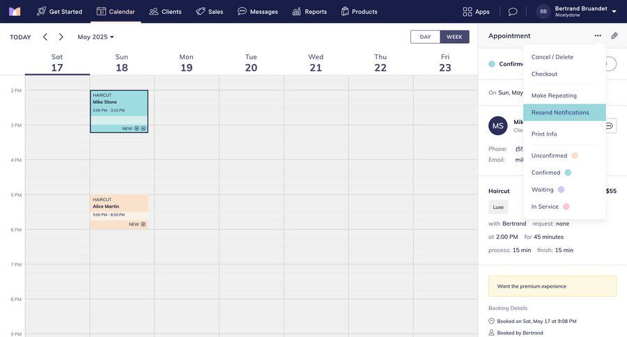Screen dimensions: 627x337
Task: Choose Checkout from appointment menu
Action: (564, 74)
